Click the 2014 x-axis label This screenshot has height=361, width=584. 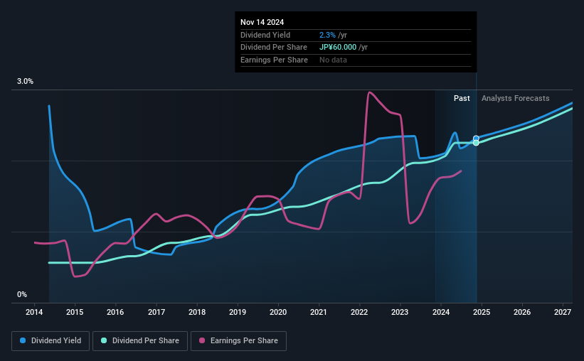(x=34, y=312)
